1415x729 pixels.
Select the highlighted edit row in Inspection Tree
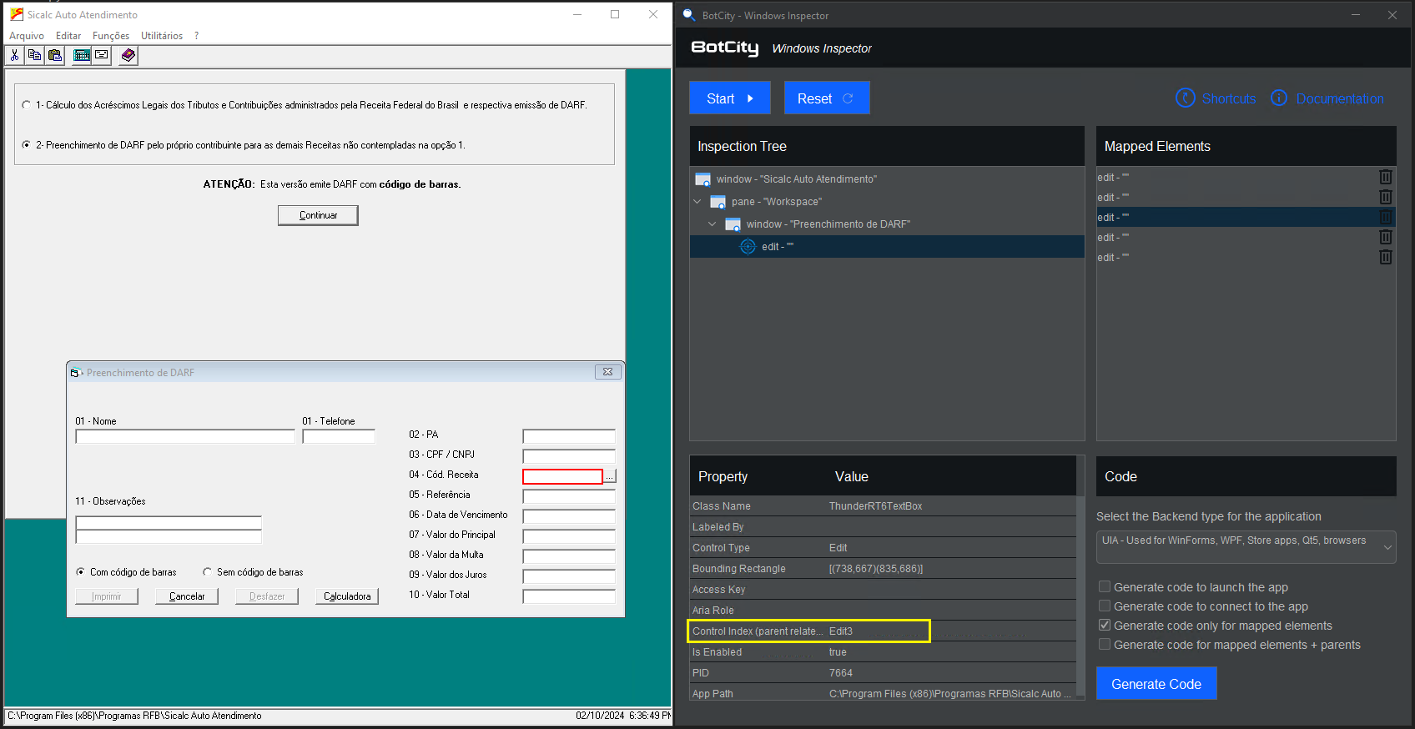[x=887, y=246]
